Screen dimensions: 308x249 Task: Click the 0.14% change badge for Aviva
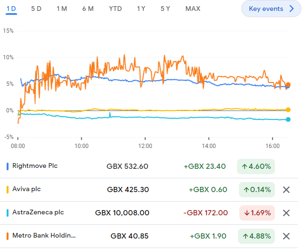(257, 190)
